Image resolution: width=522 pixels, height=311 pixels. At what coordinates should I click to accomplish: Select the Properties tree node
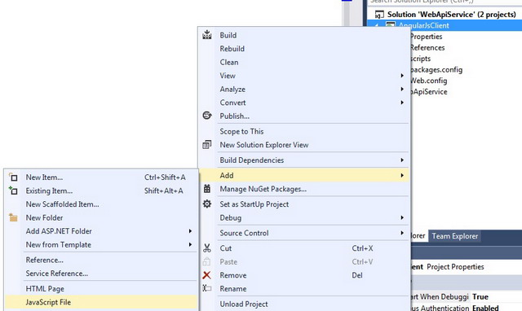[x=426, y=36]
